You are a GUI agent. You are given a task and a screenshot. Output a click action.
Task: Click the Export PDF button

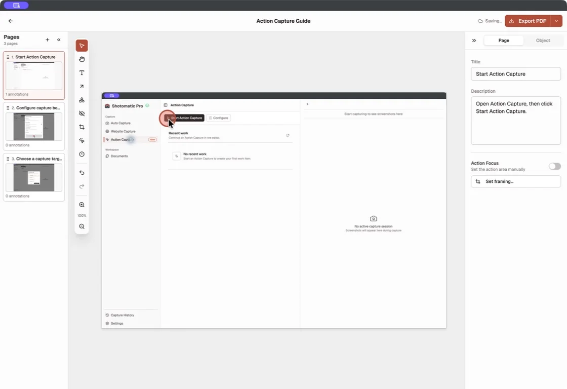[528, 21]
